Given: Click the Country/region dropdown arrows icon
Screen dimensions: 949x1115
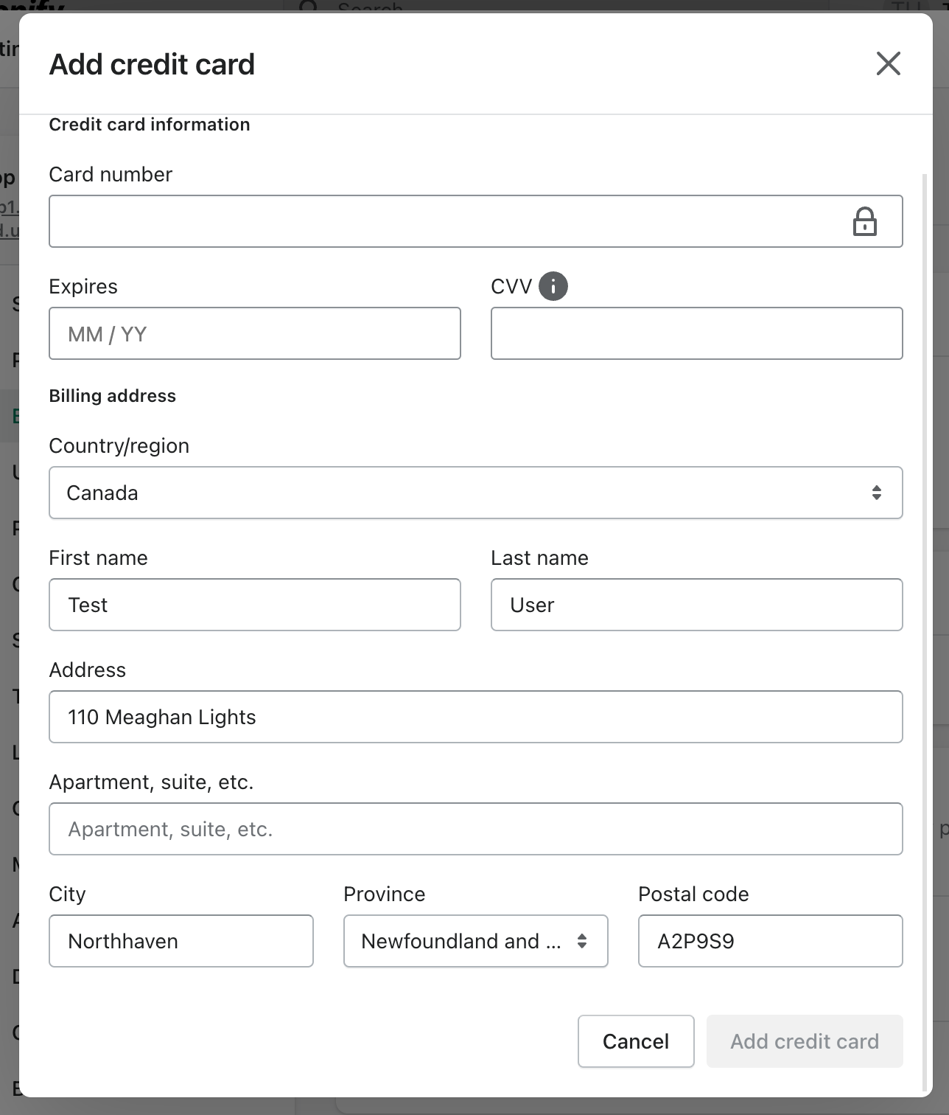Looking at the screenshot, I should click(x=876, y=493).
